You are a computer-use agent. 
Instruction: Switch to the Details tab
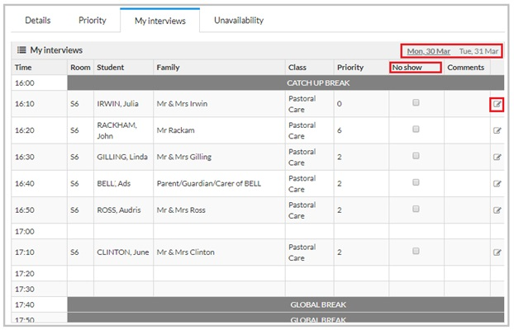[x=38, y=21]
